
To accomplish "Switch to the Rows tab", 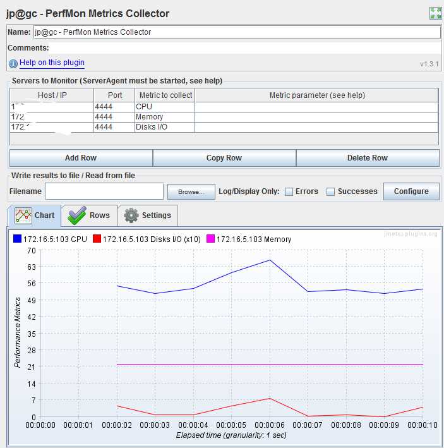I will click(90, 215).
